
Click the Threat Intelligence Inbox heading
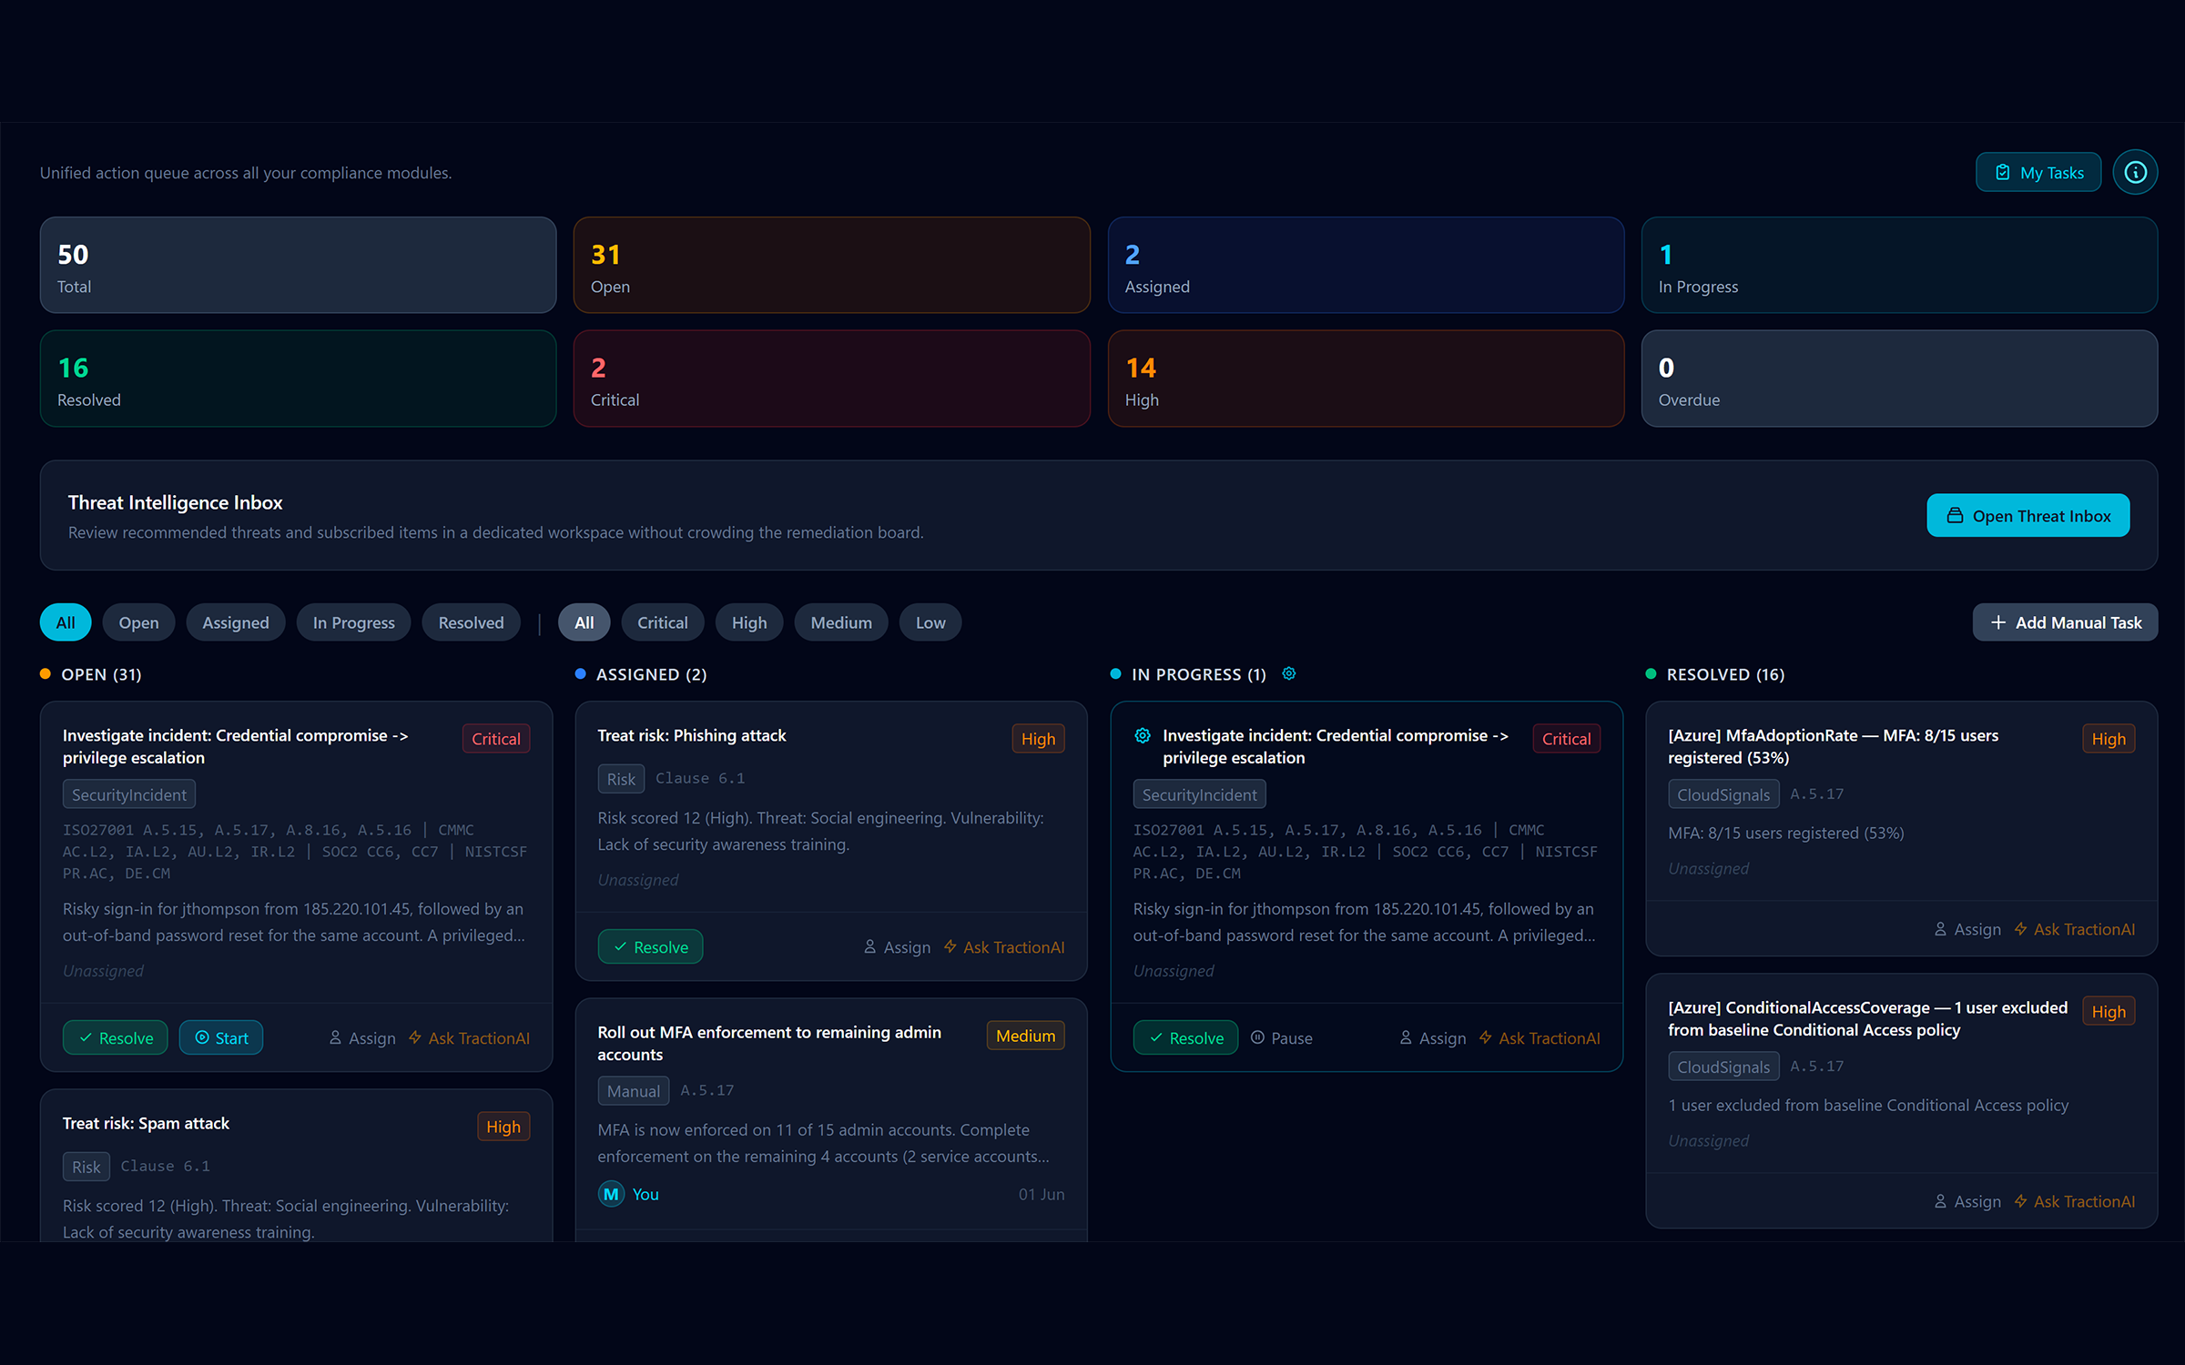coord(175,502)
